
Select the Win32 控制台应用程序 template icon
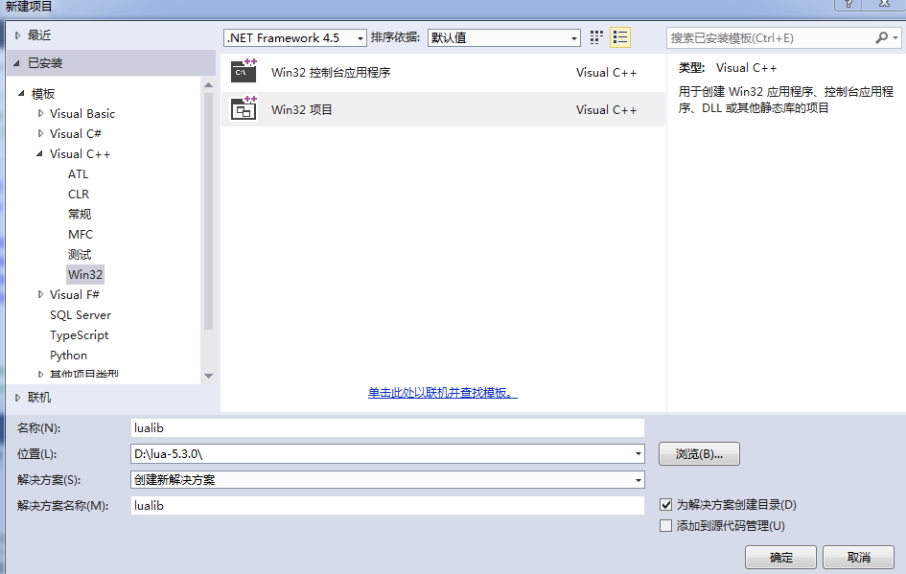[244, 72]
